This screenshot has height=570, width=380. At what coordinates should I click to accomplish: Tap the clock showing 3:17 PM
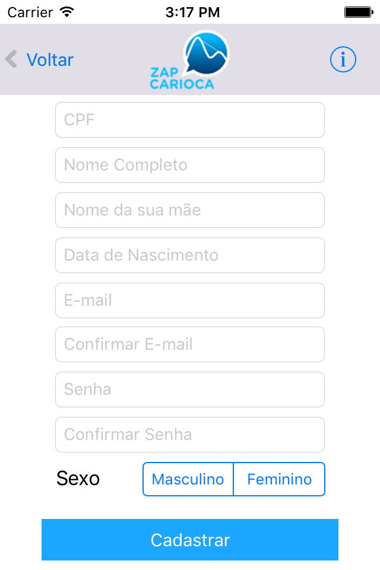pyautogui.click(x=190, y=11)
